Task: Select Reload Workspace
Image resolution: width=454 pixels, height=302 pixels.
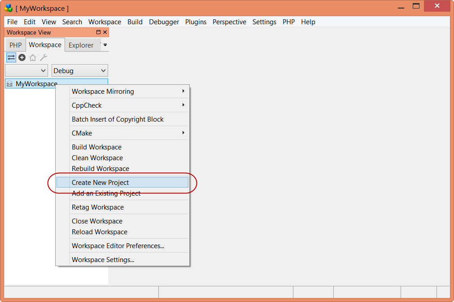Action: pyautogui.click(x=123, y=232)
